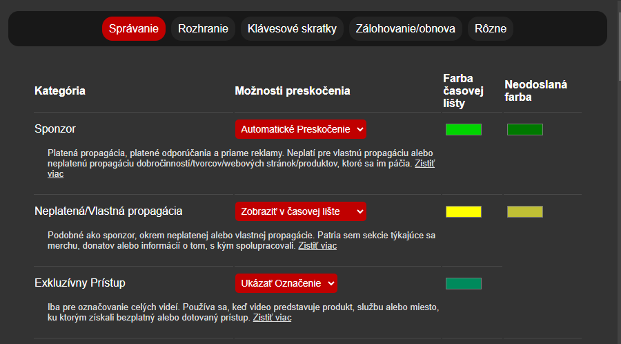Switch to the Správanie tab
Viewport: 621px width, 344px height.
click(134, 29)
